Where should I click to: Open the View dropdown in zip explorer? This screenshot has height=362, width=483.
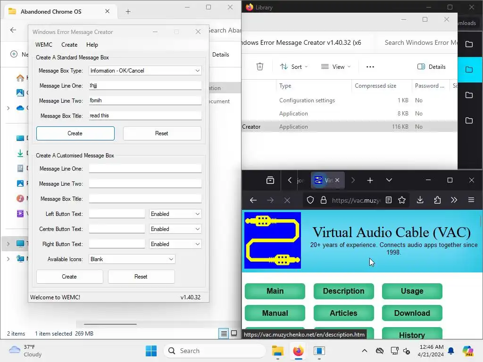pyautogui.click(x=336, y=66)
